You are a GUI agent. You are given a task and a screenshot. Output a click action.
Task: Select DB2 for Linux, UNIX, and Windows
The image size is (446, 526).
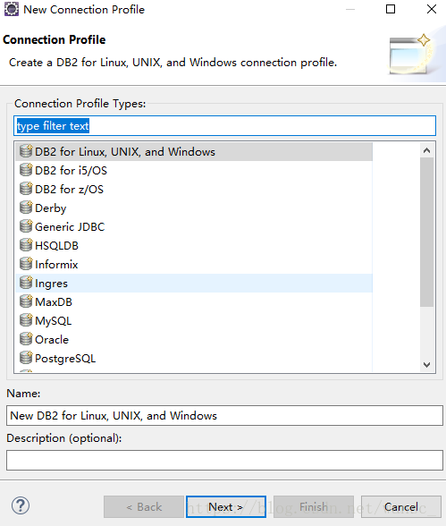click(x=194, y=152)
